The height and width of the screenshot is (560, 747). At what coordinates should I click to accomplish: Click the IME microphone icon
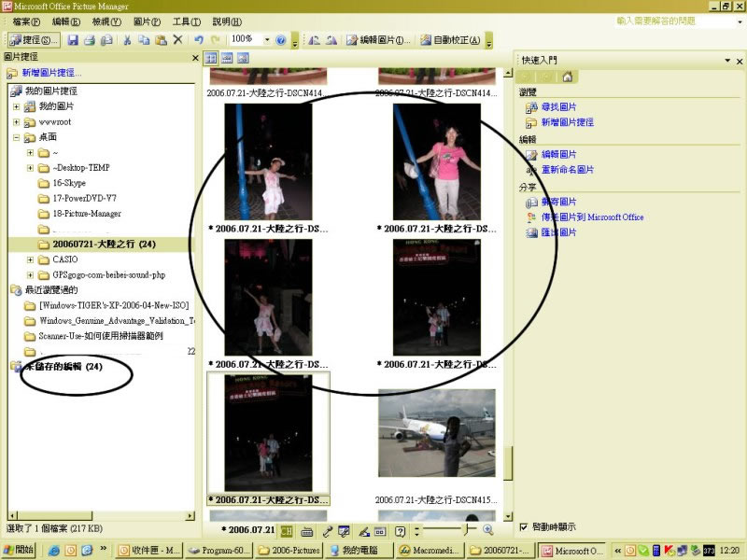pos(328,531)
